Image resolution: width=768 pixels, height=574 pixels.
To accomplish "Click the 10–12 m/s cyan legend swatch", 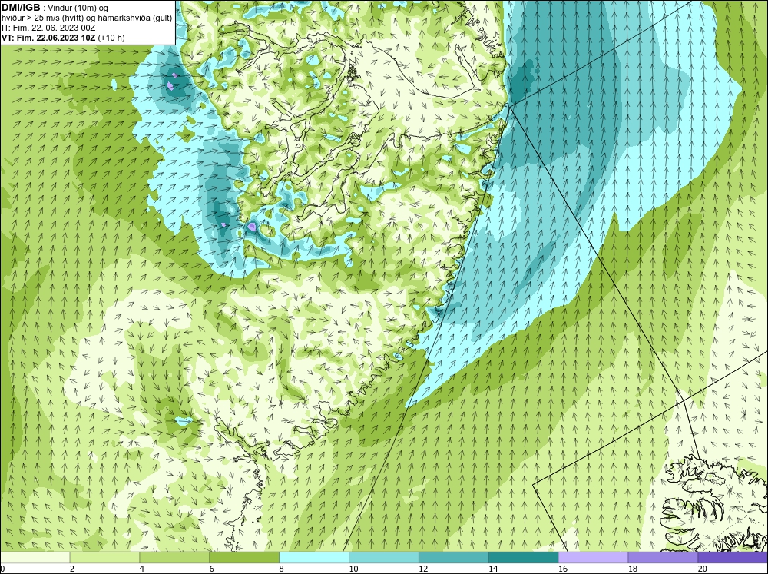I will [383, 557].
